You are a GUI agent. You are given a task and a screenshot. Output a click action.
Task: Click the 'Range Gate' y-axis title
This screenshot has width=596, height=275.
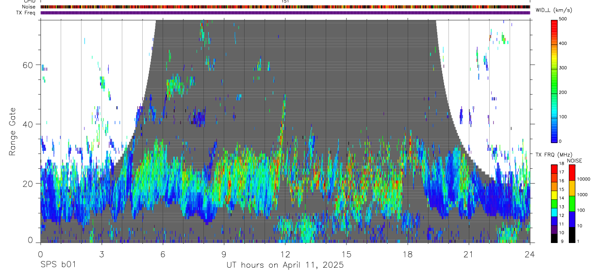point(13,131)
